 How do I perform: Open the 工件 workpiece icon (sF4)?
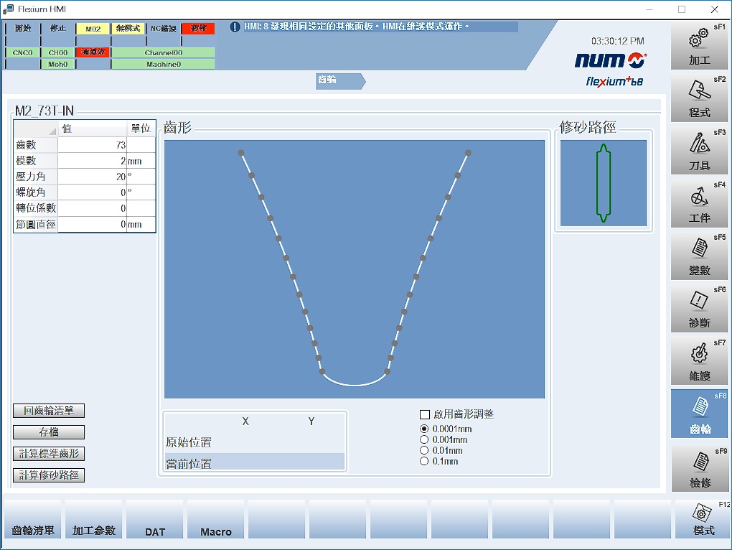click(x=699, y=204)
